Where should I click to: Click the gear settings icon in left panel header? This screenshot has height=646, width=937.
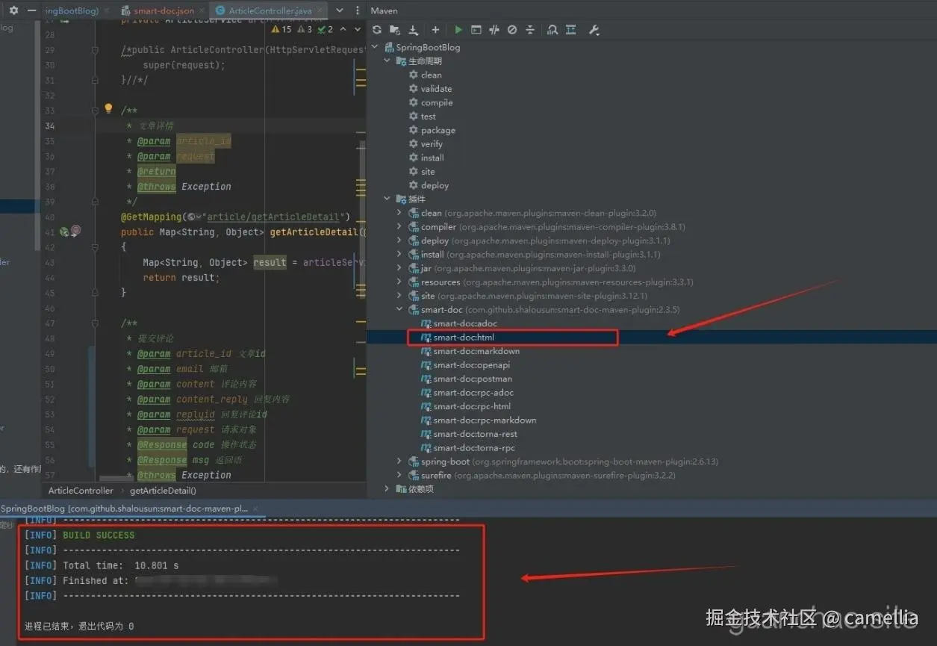pyautogui.click(x=13, y=10)
